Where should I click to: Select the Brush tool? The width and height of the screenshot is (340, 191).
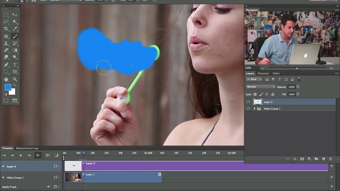pyautogui.click(x=15, y=36)
